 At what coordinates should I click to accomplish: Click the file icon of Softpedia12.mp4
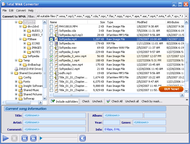[56, 69]
